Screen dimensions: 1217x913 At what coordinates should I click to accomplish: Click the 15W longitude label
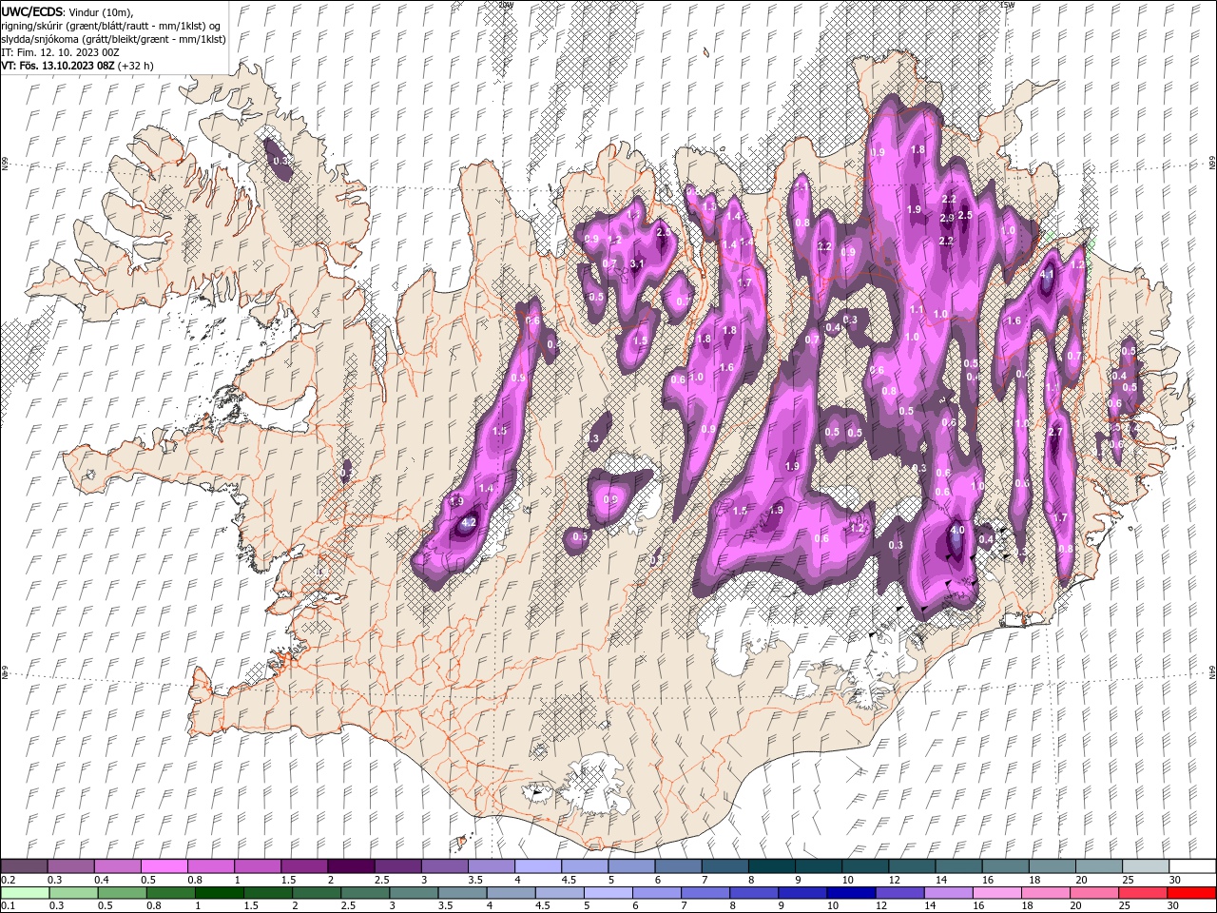coord(1007,5)
